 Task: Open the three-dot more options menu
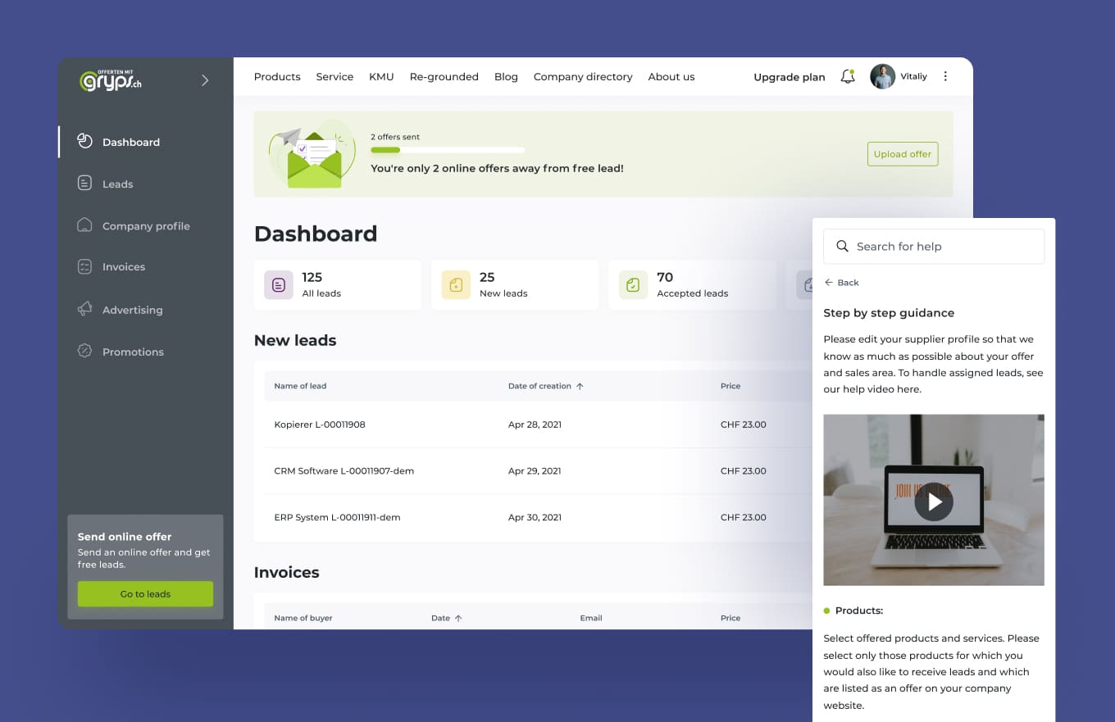[945, 76]
